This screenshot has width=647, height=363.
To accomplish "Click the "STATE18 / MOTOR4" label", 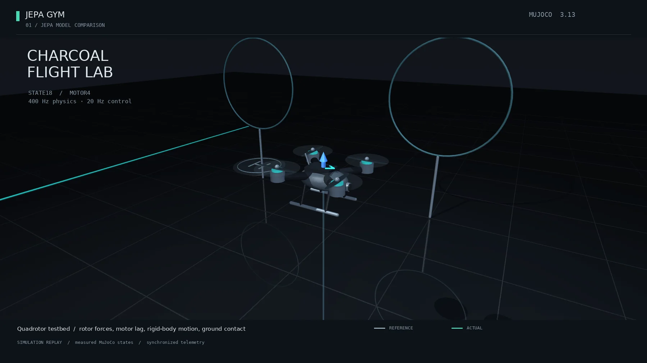I will [59, 93].
